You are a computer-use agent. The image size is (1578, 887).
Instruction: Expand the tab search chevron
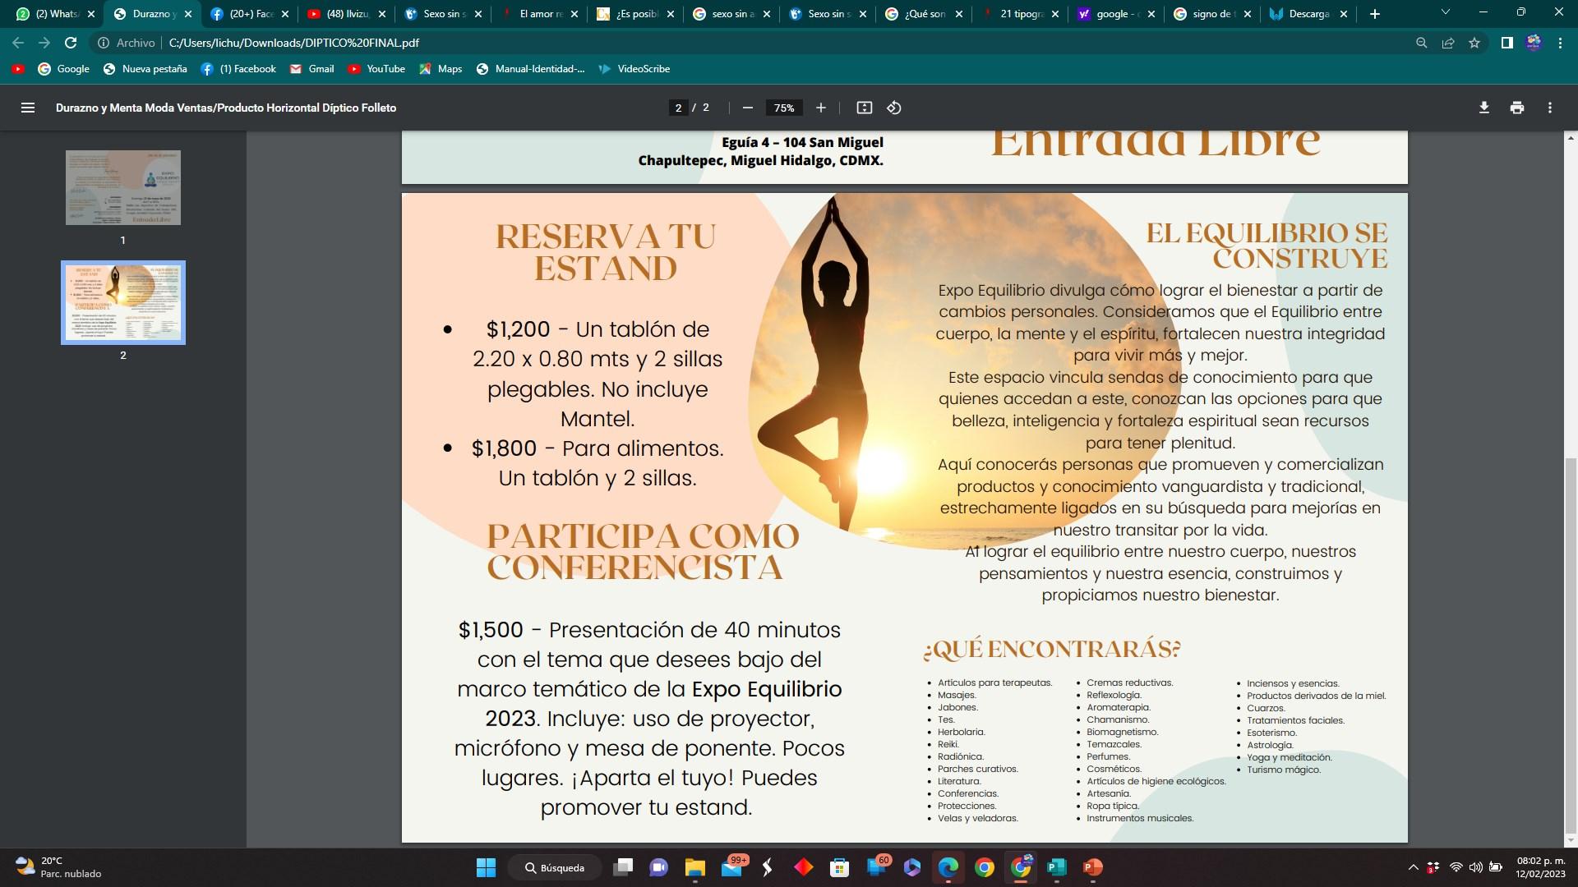click(x=1445, y=12)
